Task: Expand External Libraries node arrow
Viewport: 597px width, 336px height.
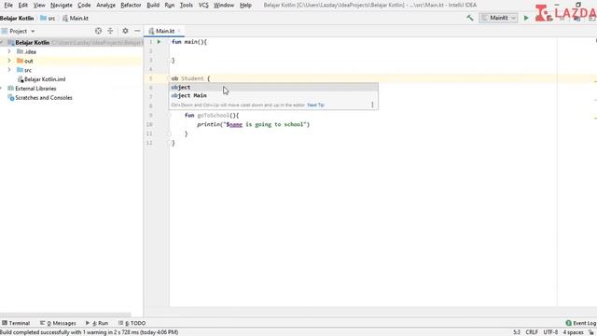Action: (x=2, y=89)
